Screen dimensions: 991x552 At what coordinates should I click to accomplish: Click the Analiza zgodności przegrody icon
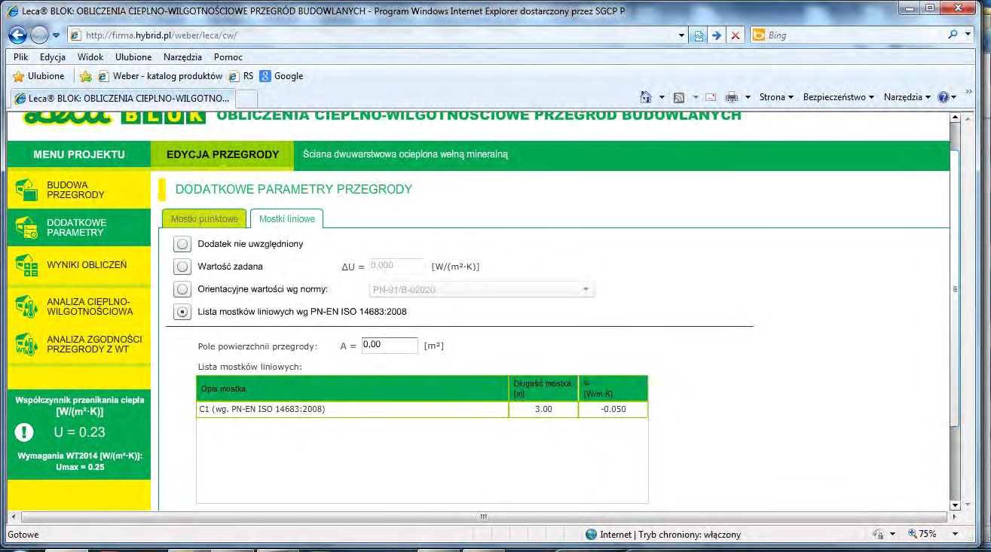[26, 344]
